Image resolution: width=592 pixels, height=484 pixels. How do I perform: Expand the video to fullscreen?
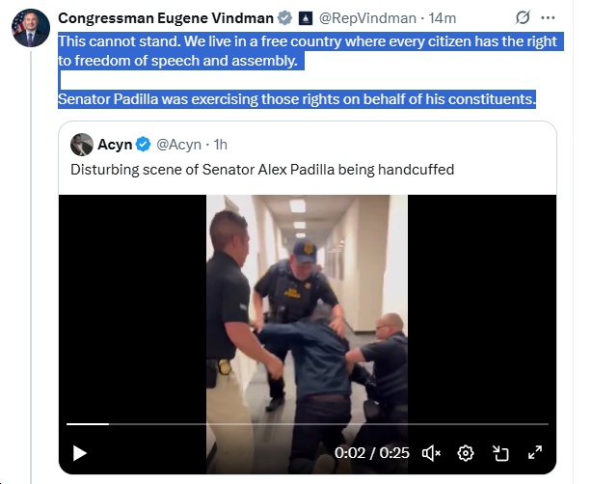click(x=535, y=452)
